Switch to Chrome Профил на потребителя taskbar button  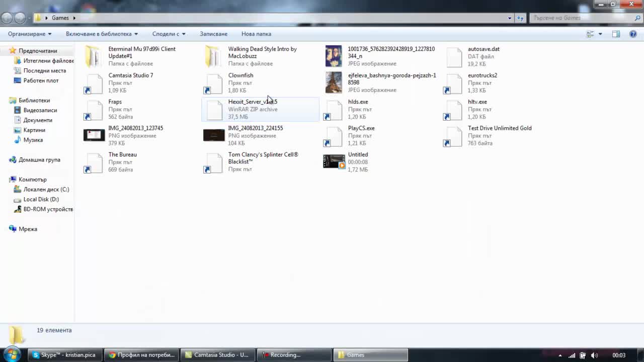pyautogui.click(x=142, y=355)
